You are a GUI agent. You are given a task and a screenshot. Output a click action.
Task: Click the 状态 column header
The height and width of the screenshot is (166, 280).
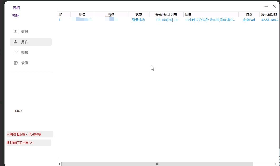click(139, 14)
